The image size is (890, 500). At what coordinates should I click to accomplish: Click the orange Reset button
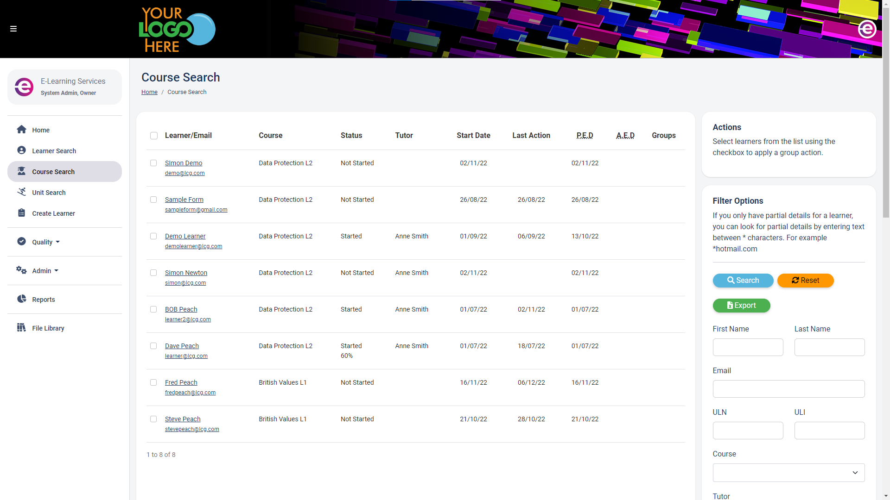click(x=805, y=281)
